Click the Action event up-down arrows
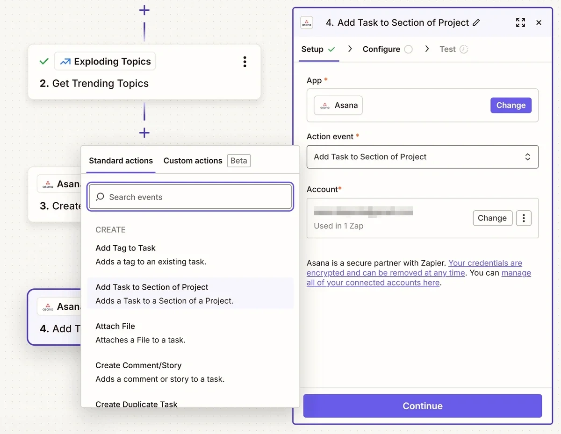The width and height of the screenshot is (561, 434). coord(527,157)
